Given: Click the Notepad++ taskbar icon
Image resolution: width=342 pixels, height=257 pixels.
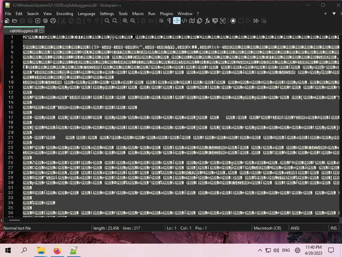Looking at the screenshot, I should [74, 250].
